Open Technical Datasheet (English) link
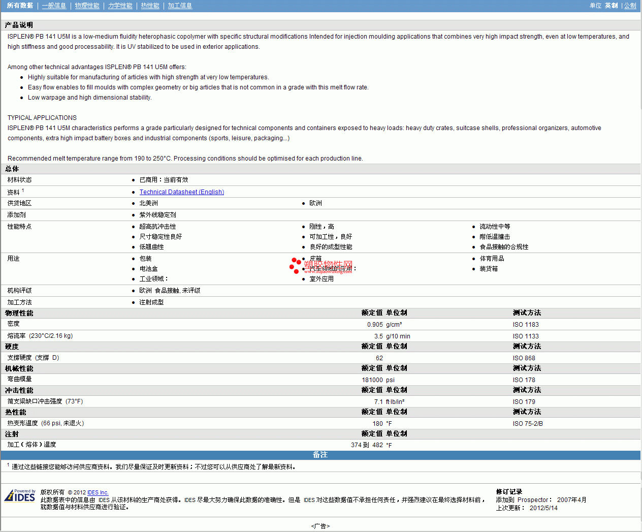 [182, 192]
